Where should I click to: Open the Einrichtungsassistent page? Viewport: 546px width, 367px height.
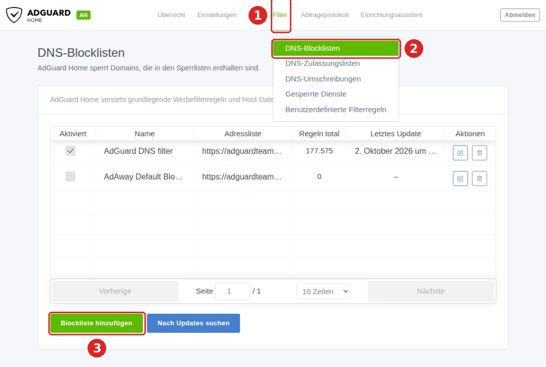[391, 15]
